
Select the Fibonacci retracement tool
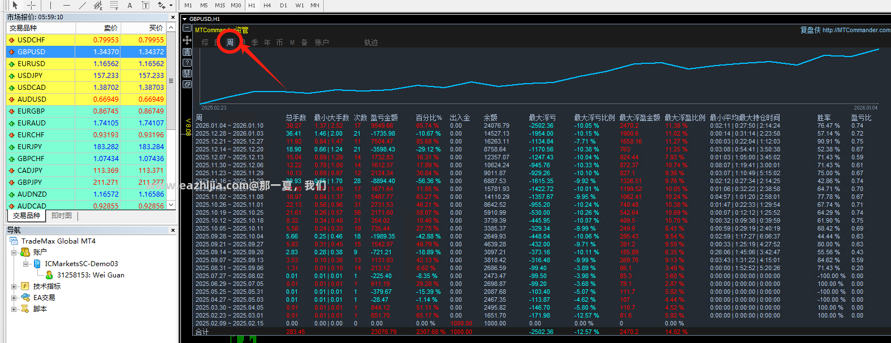[114, 5]
